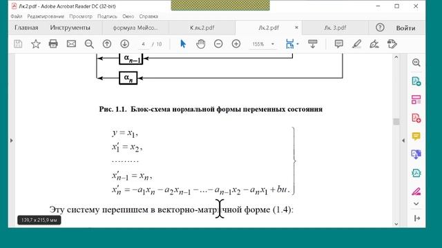Open the Окно menu
This screenshot has width=442, height=248.
[x=128, y=17]
